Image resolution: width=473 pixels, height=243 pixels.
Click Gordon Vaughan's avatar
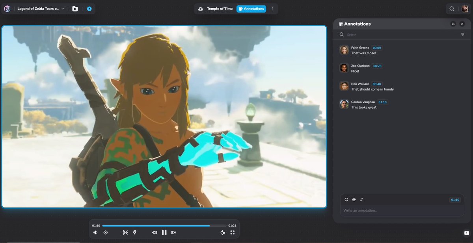[344, 104]
